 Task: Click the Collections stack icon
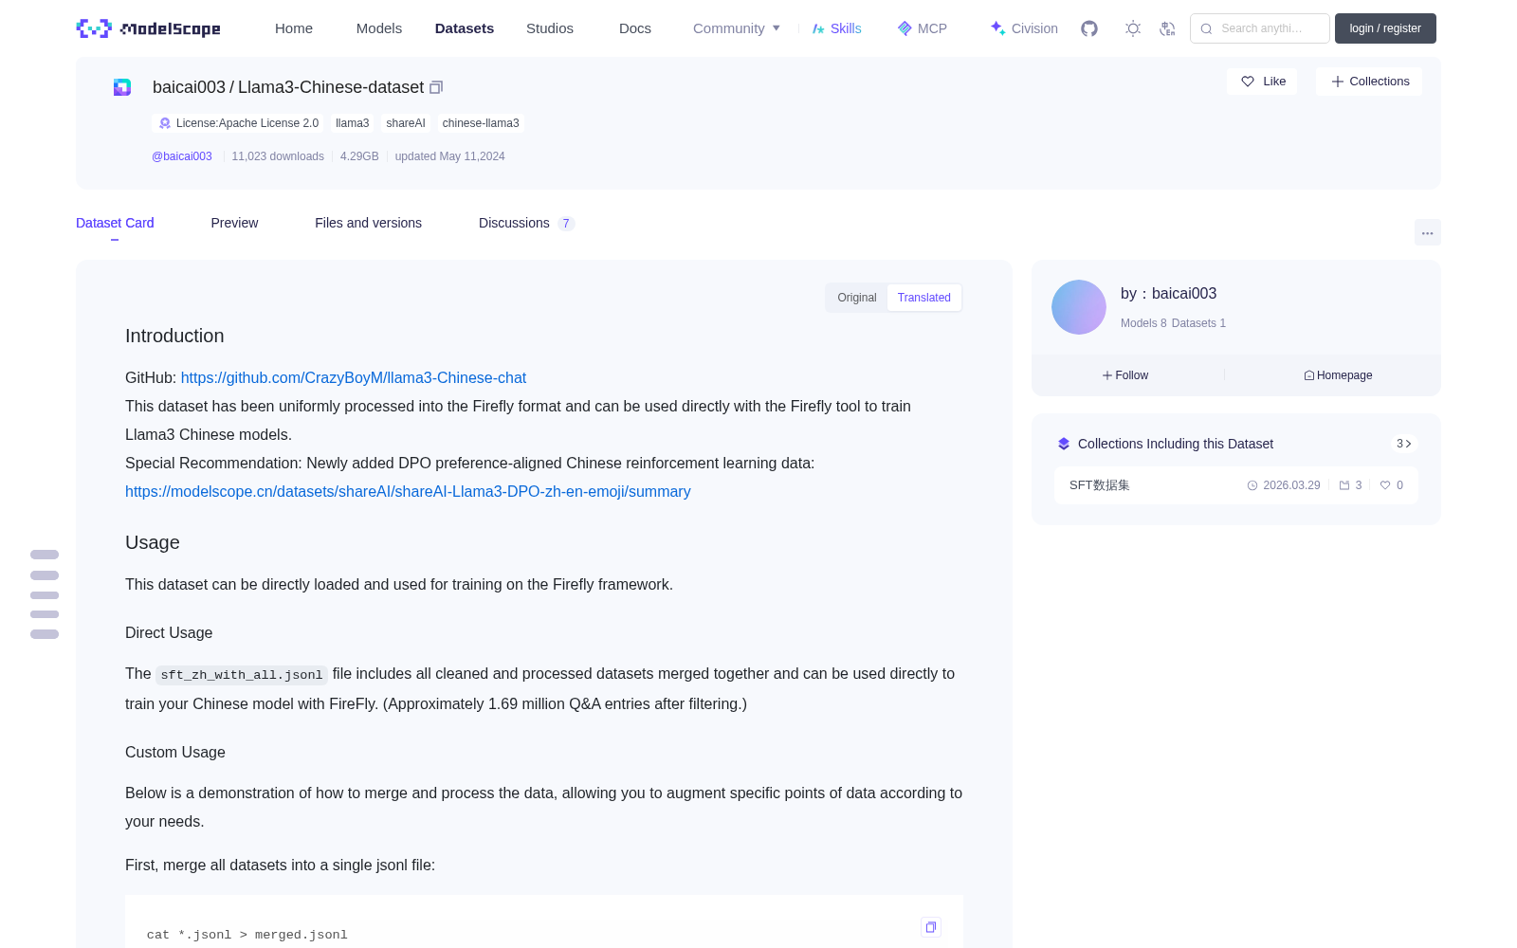[x=1064, y=444]
